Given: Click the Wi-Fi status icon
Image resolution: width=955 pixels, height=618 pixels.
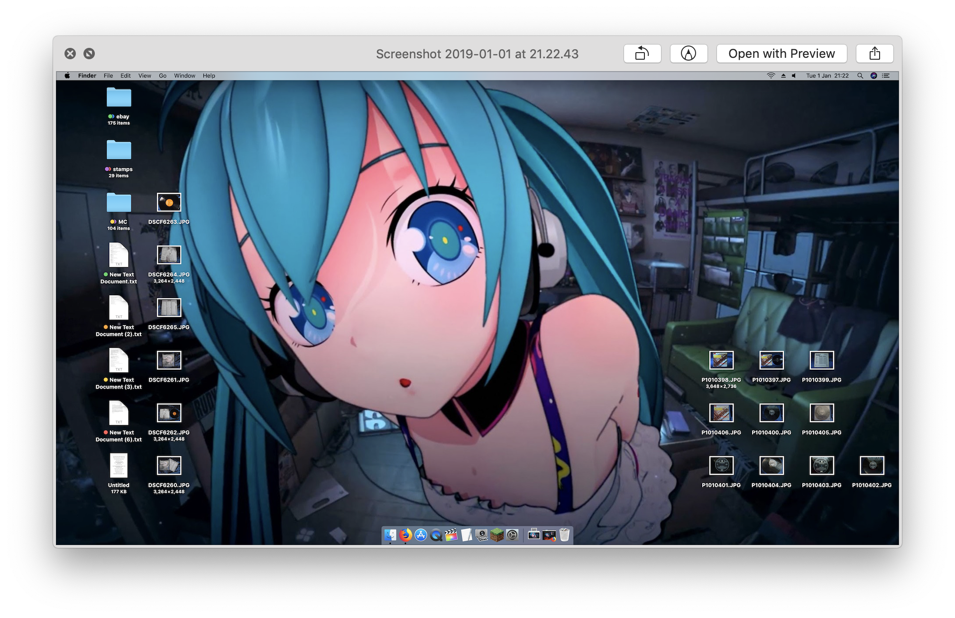Looking at the screenshot, I should [x=771, y=75].
